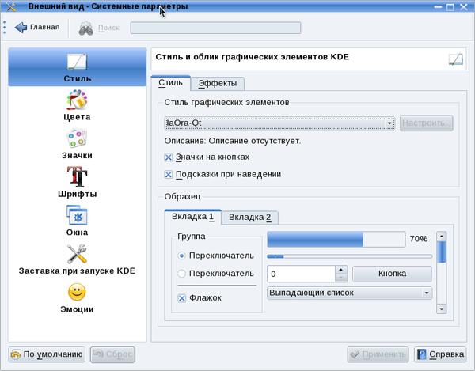Switch to the Стиль tab

click(x=170, y=82)
